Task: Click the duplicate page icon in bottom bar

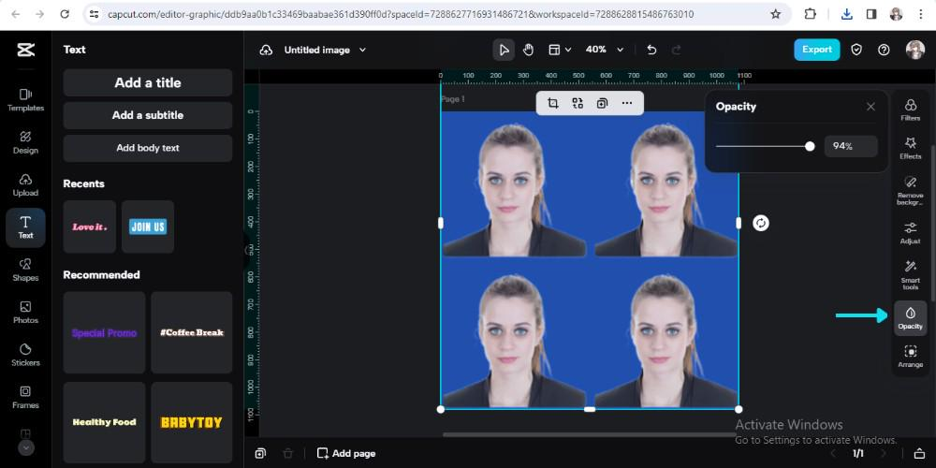Action: [x=260, y=454]
